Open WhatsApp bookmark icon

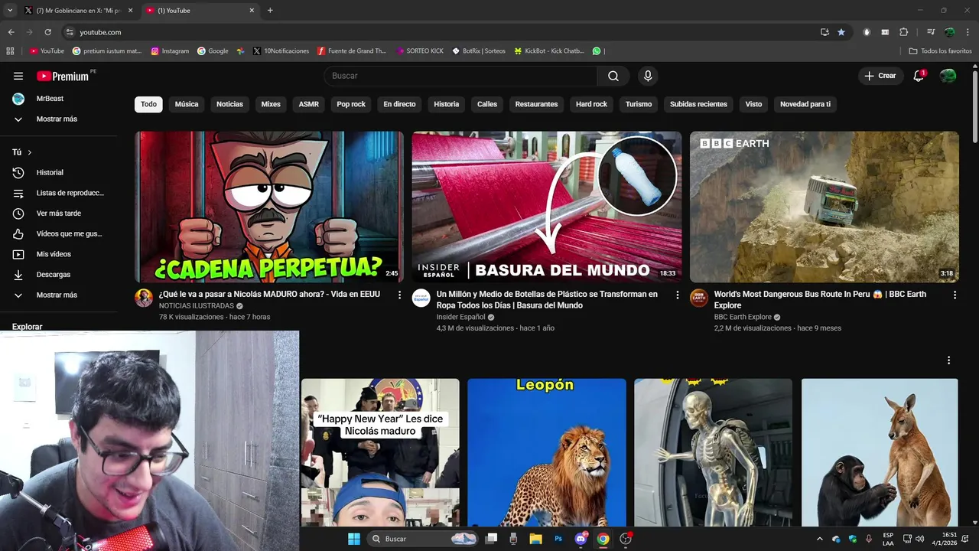[597, 51]
